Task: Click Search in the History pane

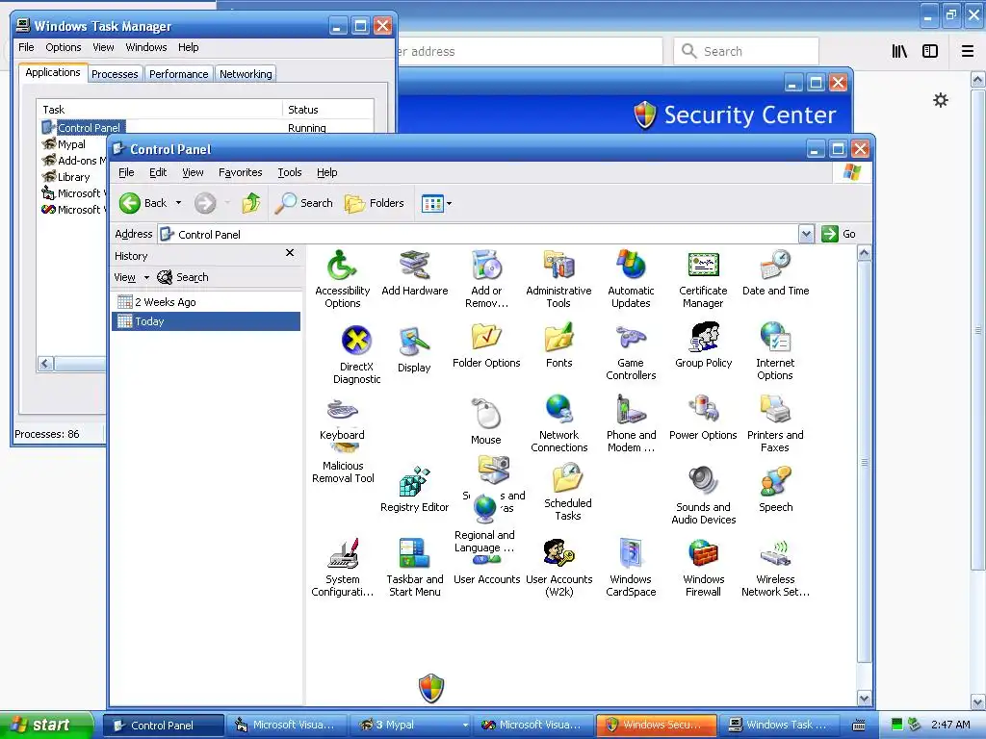Action: [183, 277]
